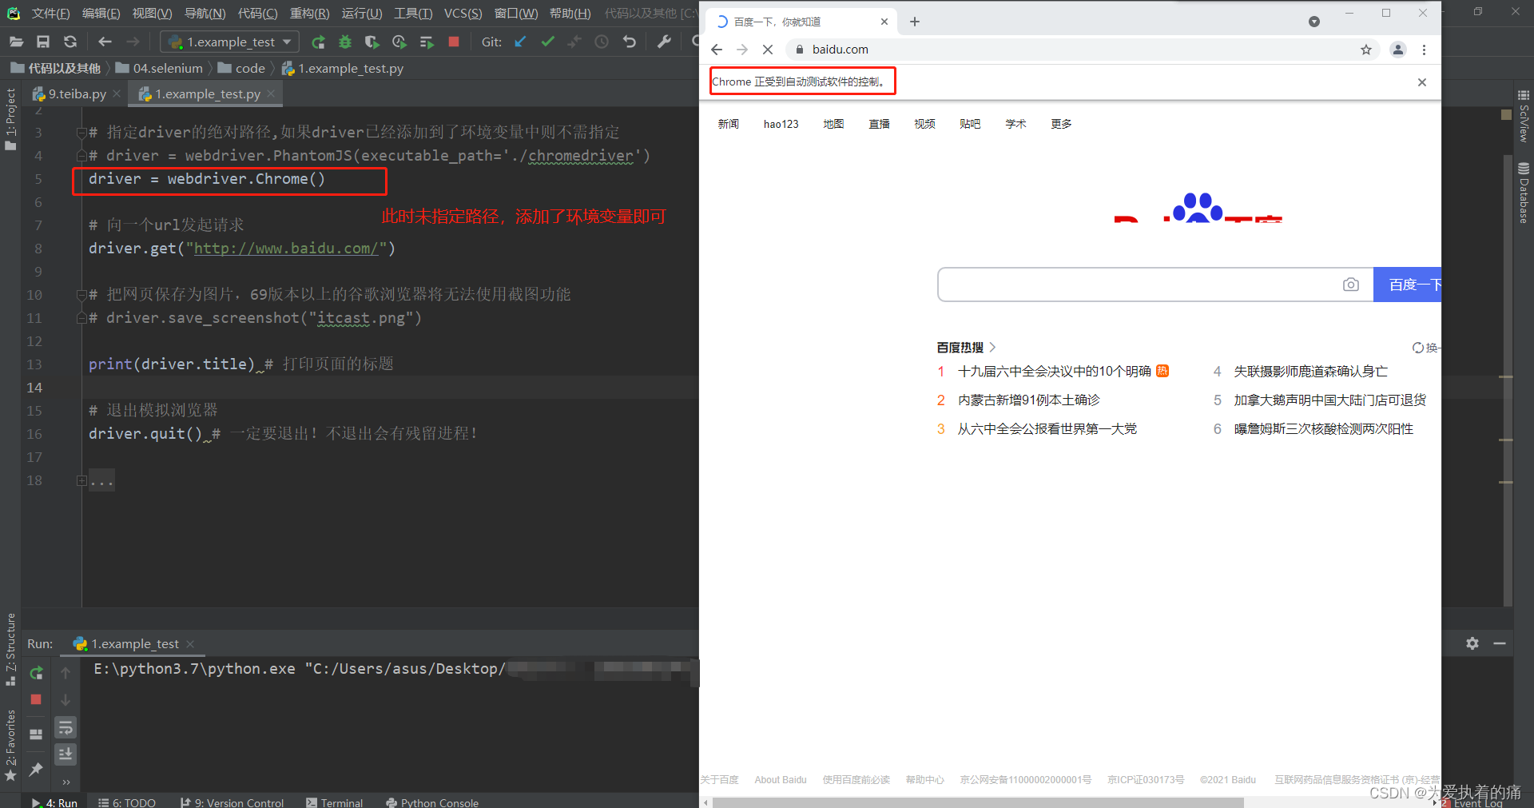This screenshot has height=808, width=1534.
Task: Click the 百度一下 search button
Action: click(x=1408, y=285)
